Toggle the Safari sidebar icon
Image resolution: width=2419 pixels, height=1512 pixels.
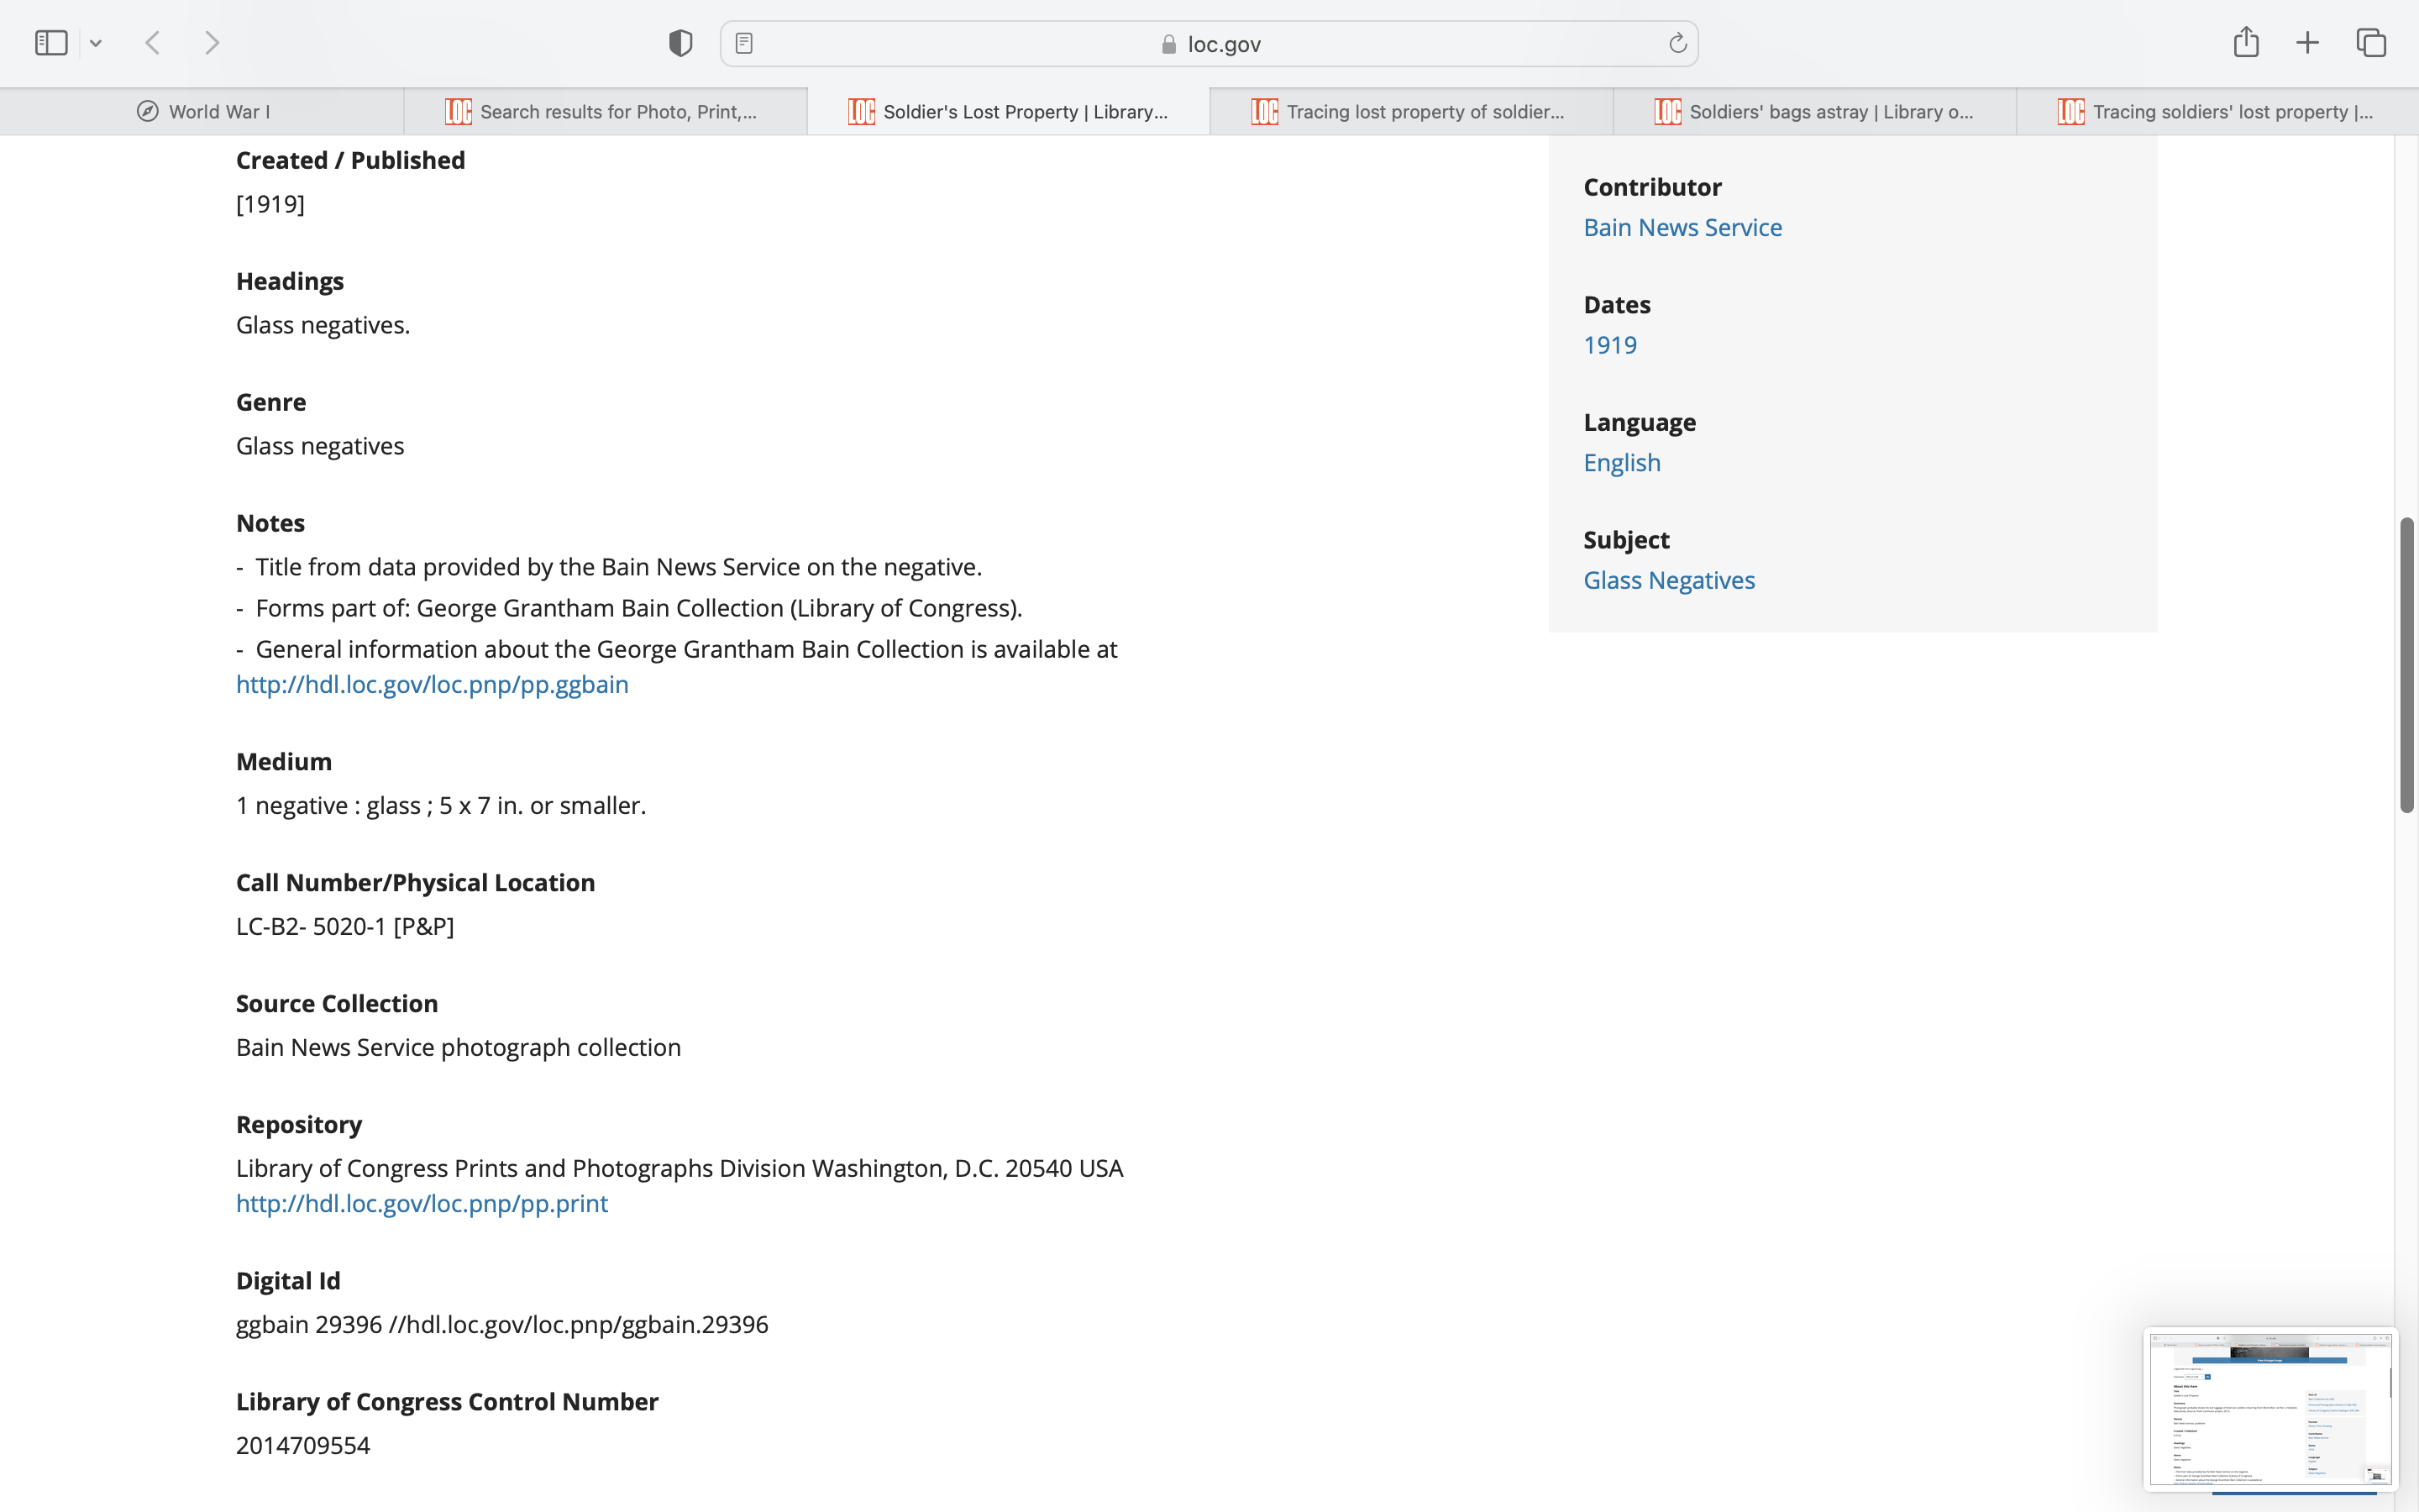51,43
